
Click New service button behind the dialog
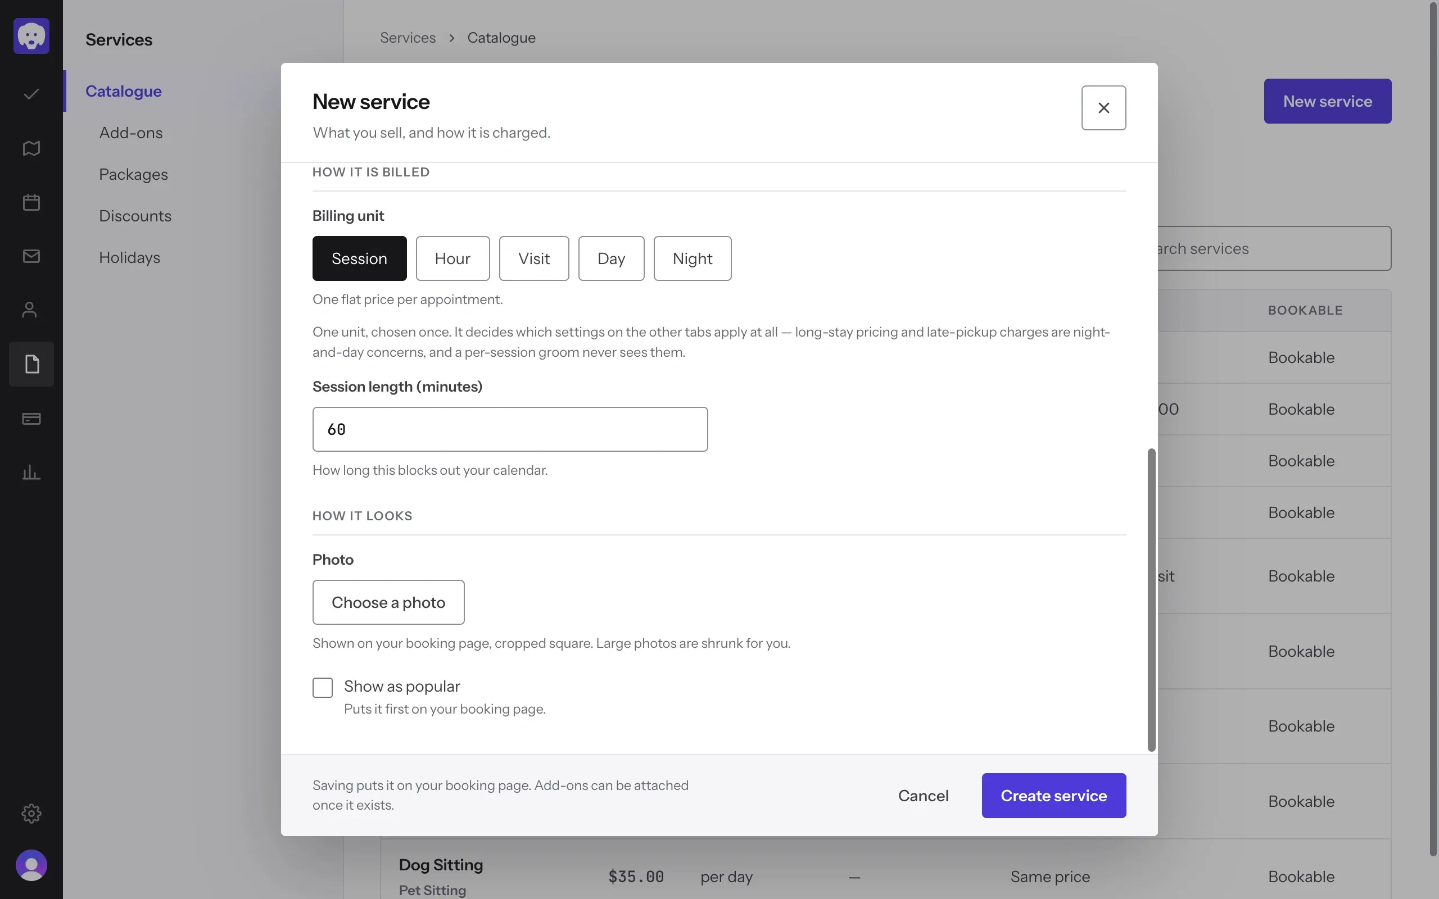[x=1327, y=101]
